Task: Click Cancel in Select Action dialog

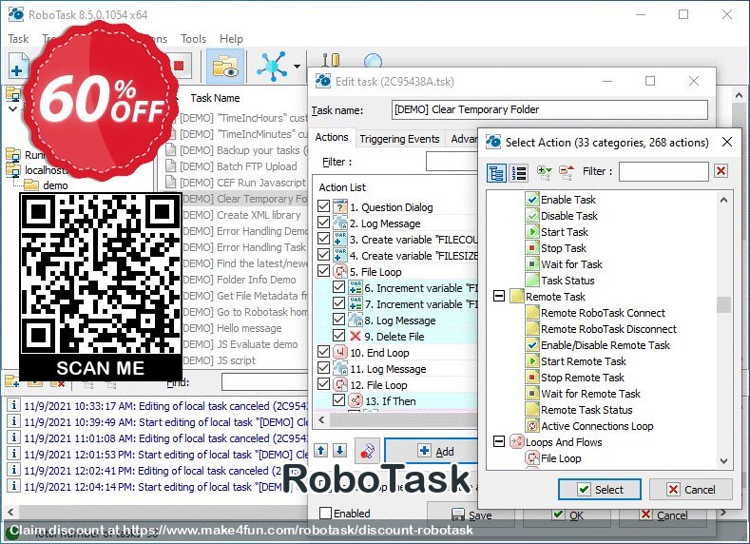Action: coord(691,490)
